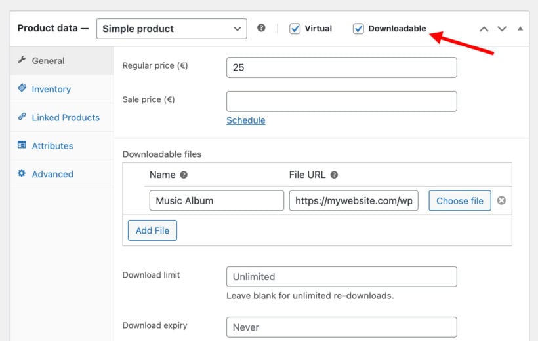The image size is (538, 341).
Task: Click the Product data heading
Action: (x=53, y=28)
